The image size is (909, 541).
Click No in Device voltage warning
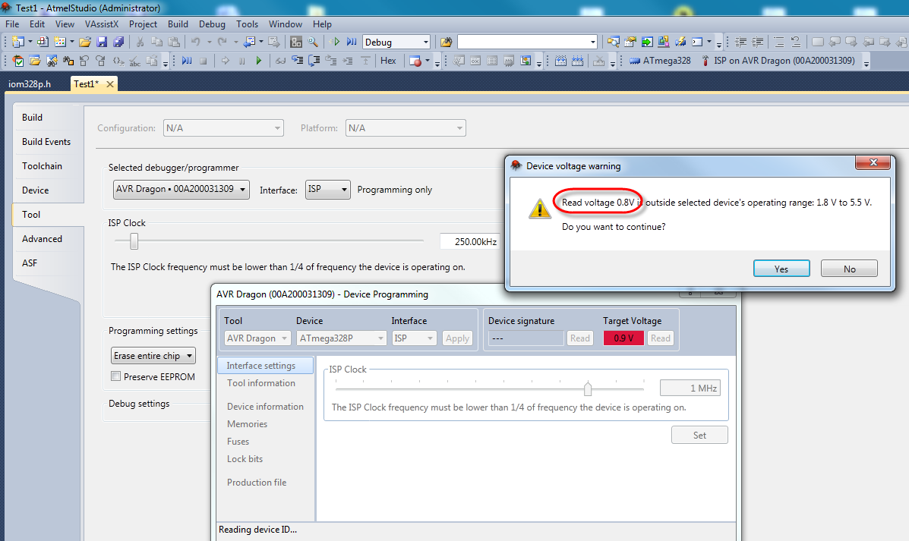point(849,269)
